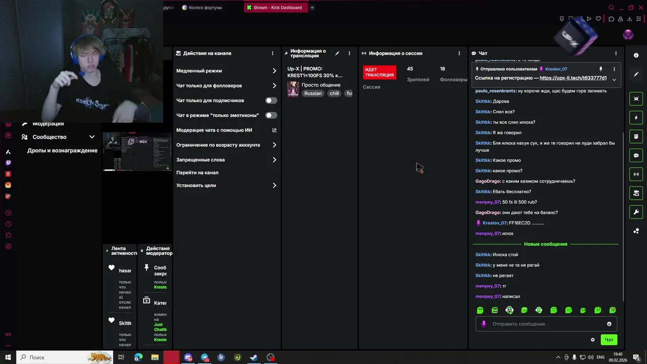Open the extensions icon in browser toolbar
This screenshot has width=647, height=364.
(611, 19)
